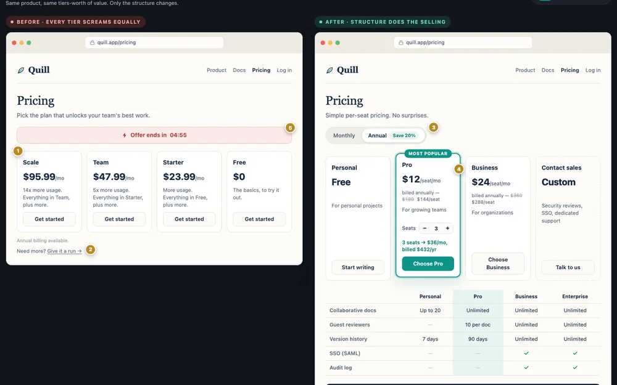Click the 'BEFORE · EVERY TIER SCREAMS EQUALLY' label
The width and height of the screenshot is (617, 385).
[75, 22]
